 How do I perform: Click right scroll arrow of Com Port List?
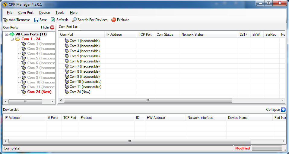pyautogui.click(x=282, y=101)
